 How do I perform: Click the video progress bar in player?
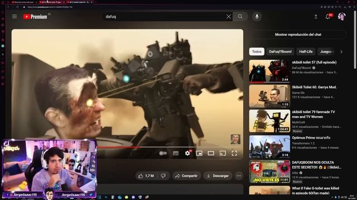point(168,147)
